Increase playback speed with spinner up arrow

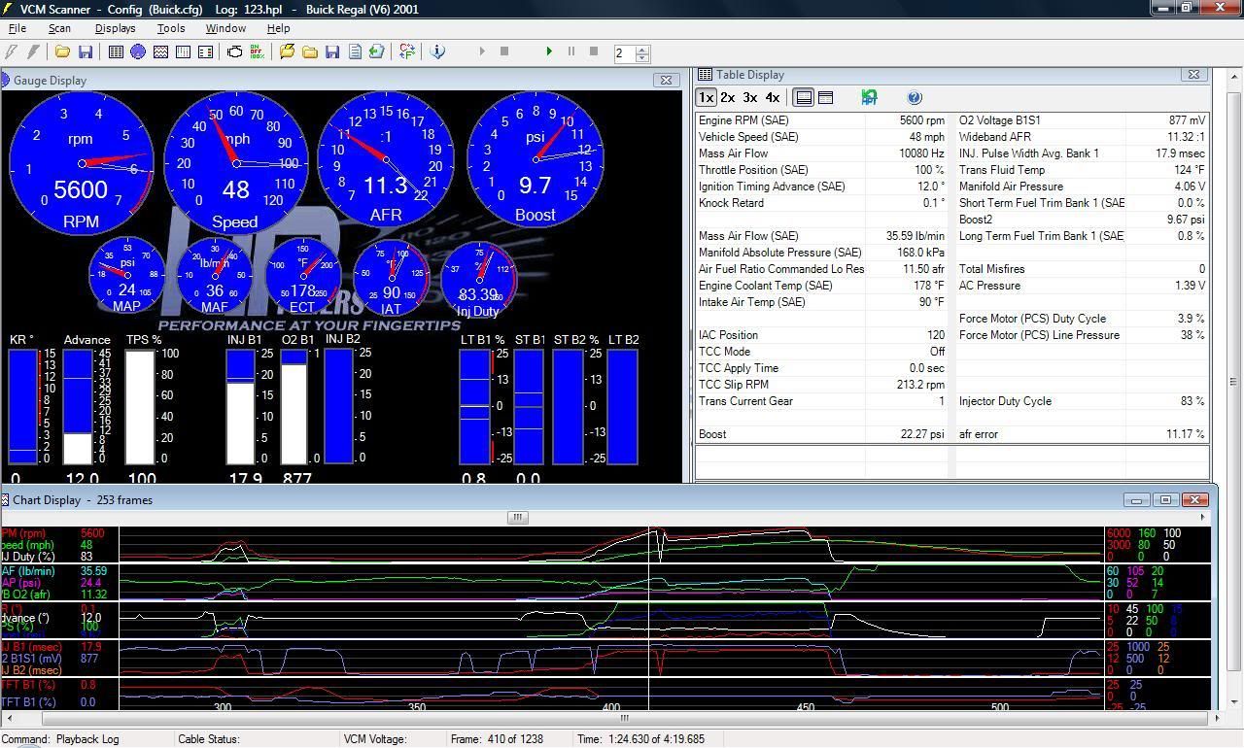click(x=641, y=49)
